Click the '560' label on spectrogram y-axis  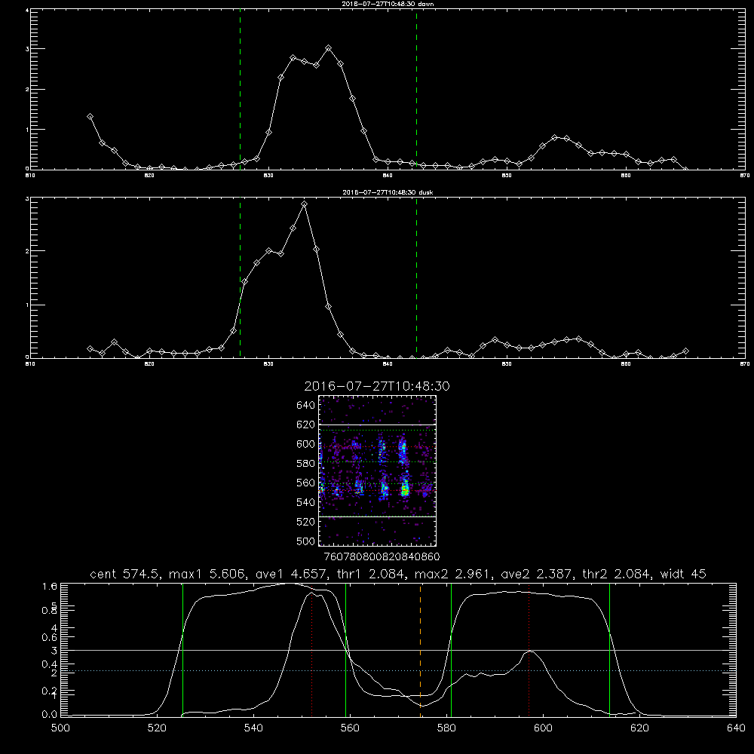tap(306, 483)
